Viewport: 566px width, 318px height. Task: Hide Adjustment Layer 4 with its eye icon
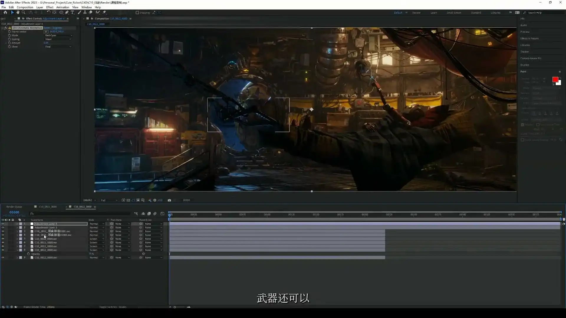click(3, 224)
